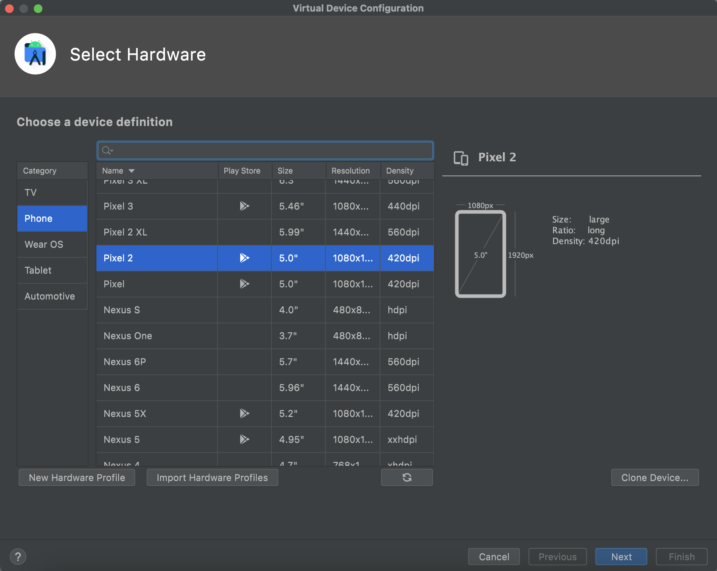The image size is (717, 571).
Task: Click the Android Studio logo in header
Action: click(35, 54)
